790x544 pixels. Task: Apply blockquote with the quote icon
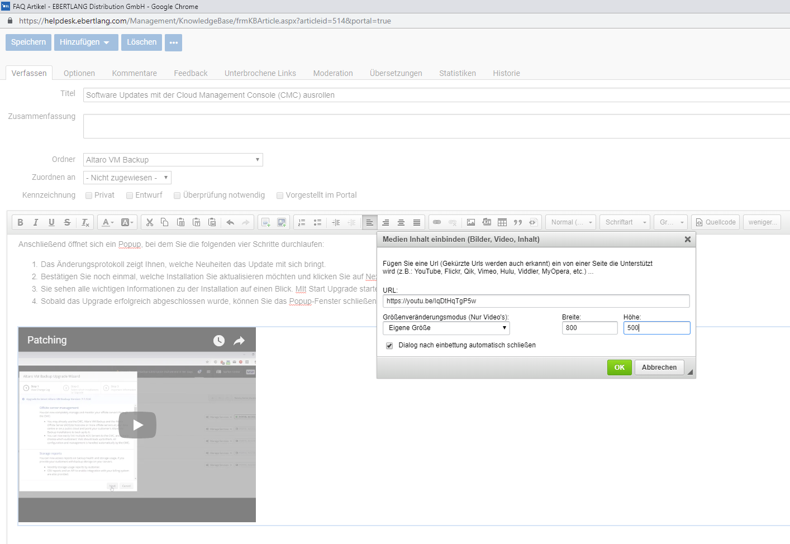tap(518, 222)
